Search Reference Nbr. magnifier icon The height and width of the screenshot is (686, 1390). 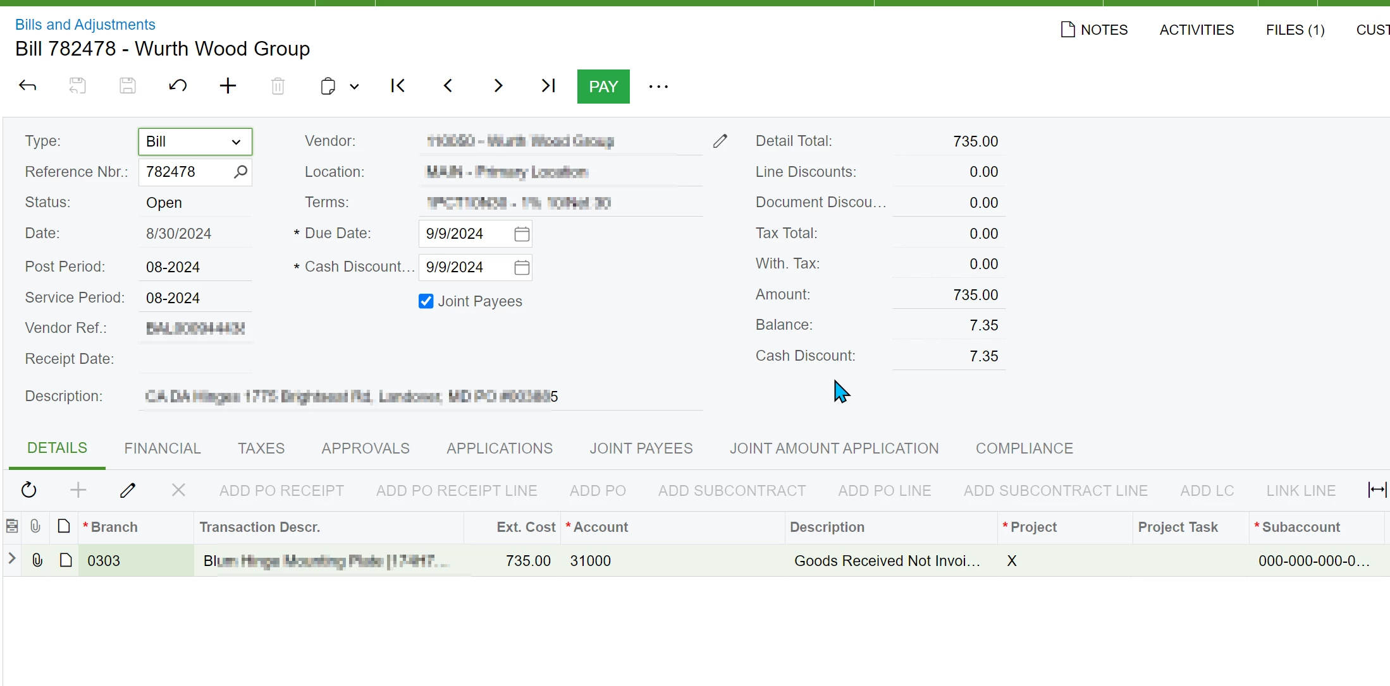coord(240,172)
